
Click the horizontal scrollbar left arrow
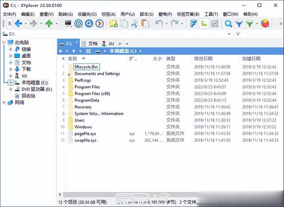60,195
